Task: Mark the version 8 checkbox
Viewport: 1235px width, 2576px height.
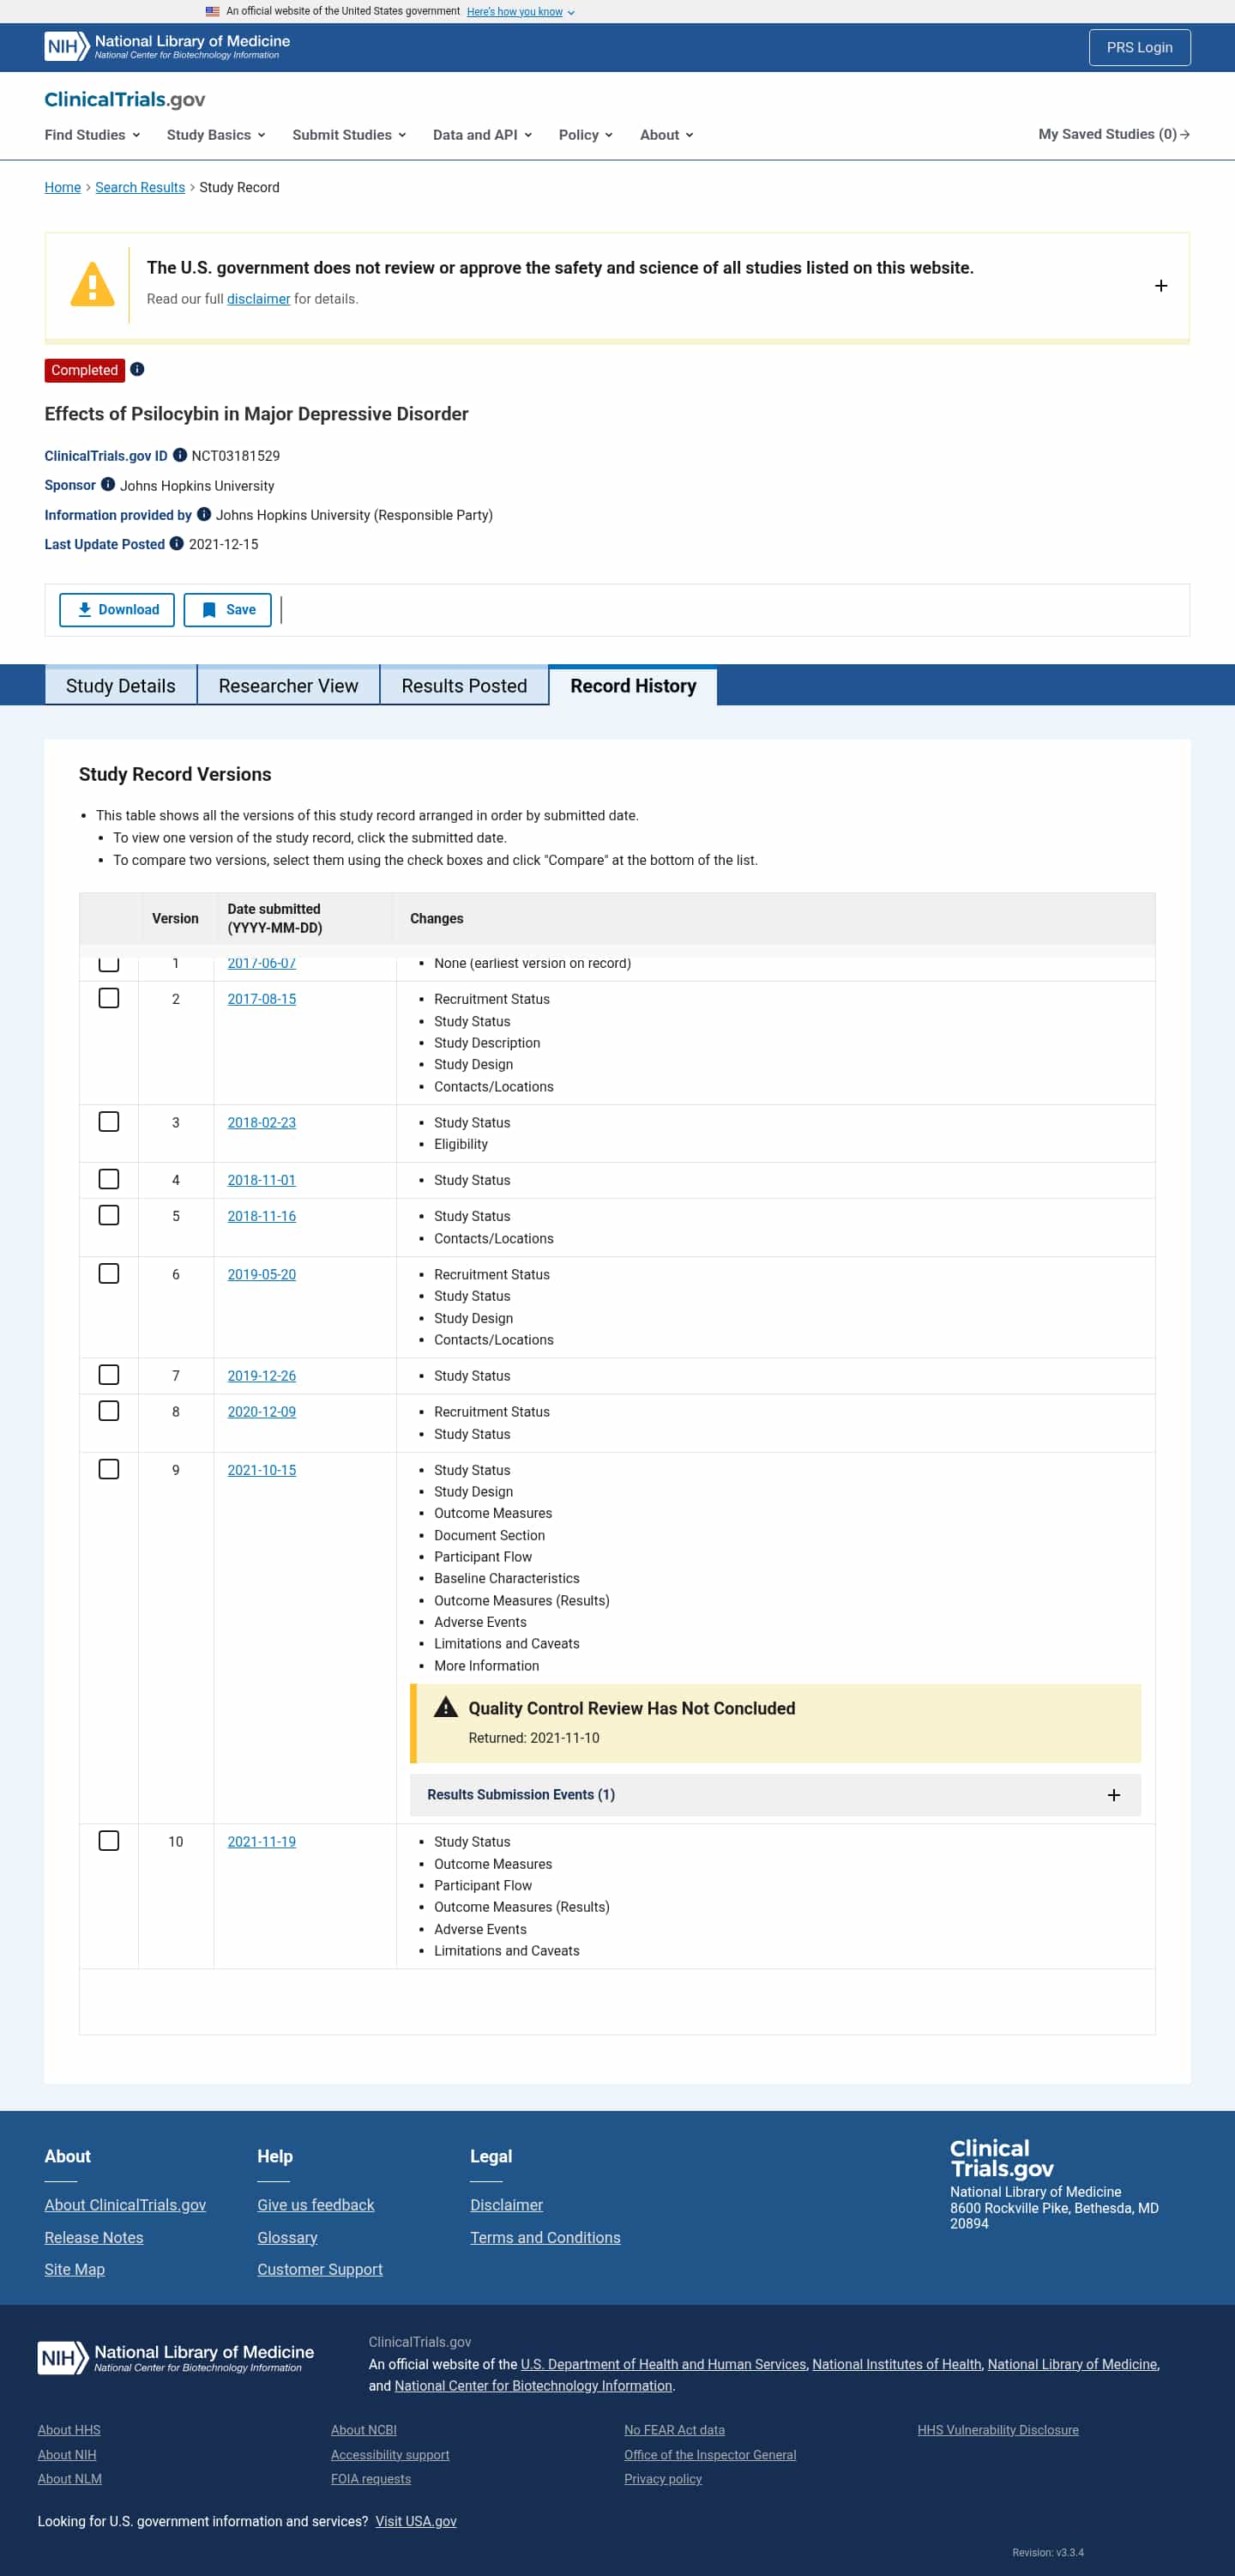Action: tap(109, 1411)
